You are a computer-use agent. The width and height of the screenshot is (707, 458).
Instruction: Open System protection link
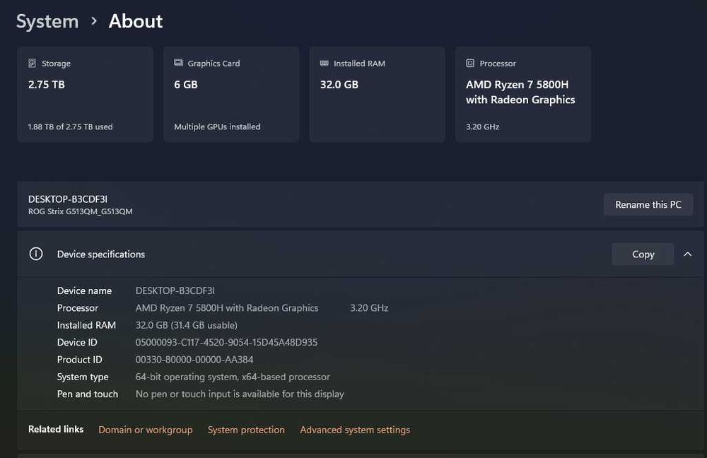point(246,430)
